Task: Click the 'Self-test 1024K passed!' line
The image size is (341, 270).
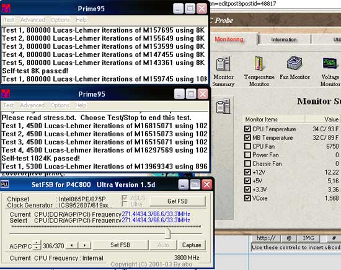Action: 41,158
